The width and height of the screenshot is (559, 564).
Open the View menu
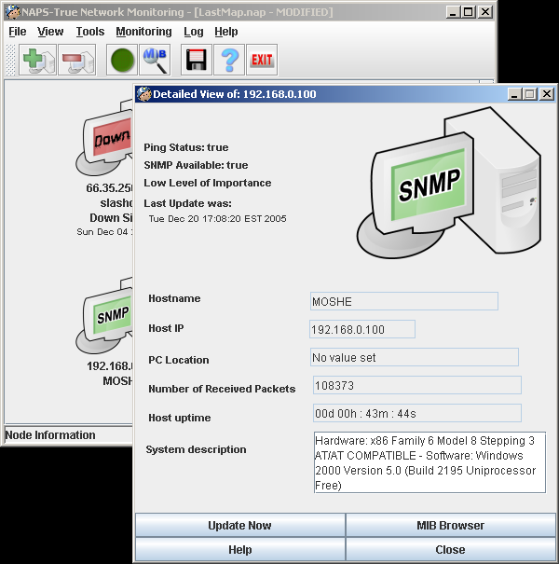(50, 32)
